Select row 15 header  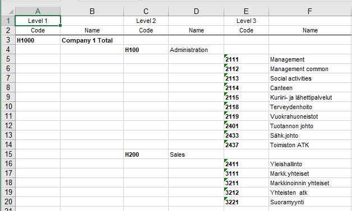[x=8, y=154]
